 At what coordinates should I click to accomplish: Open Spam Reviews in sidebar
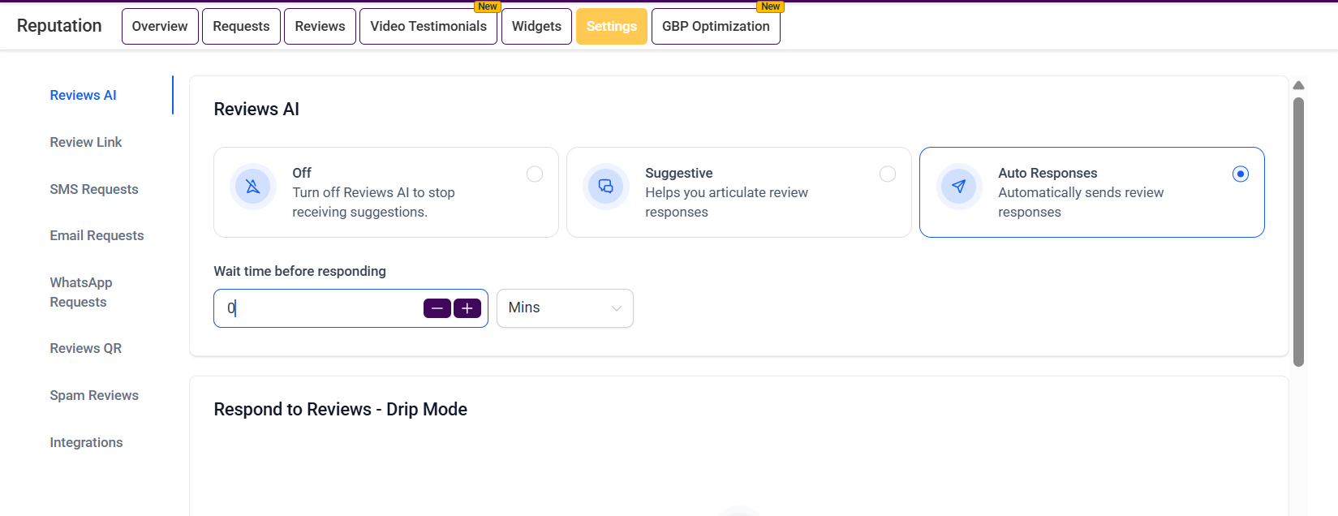94,395
